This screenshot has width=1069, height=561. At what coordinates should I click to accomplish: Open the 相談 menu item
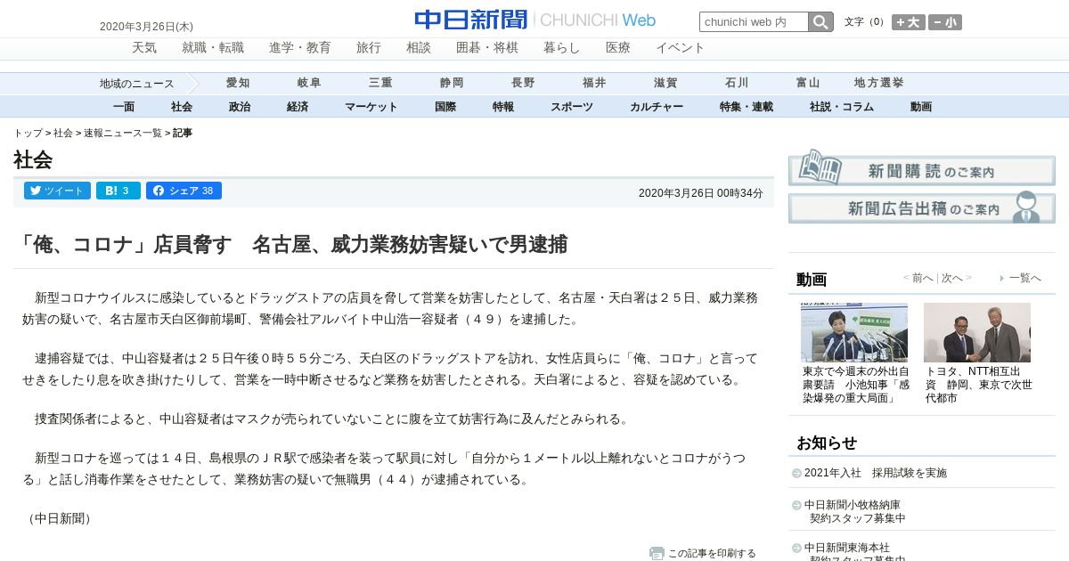tap(419, 48)
